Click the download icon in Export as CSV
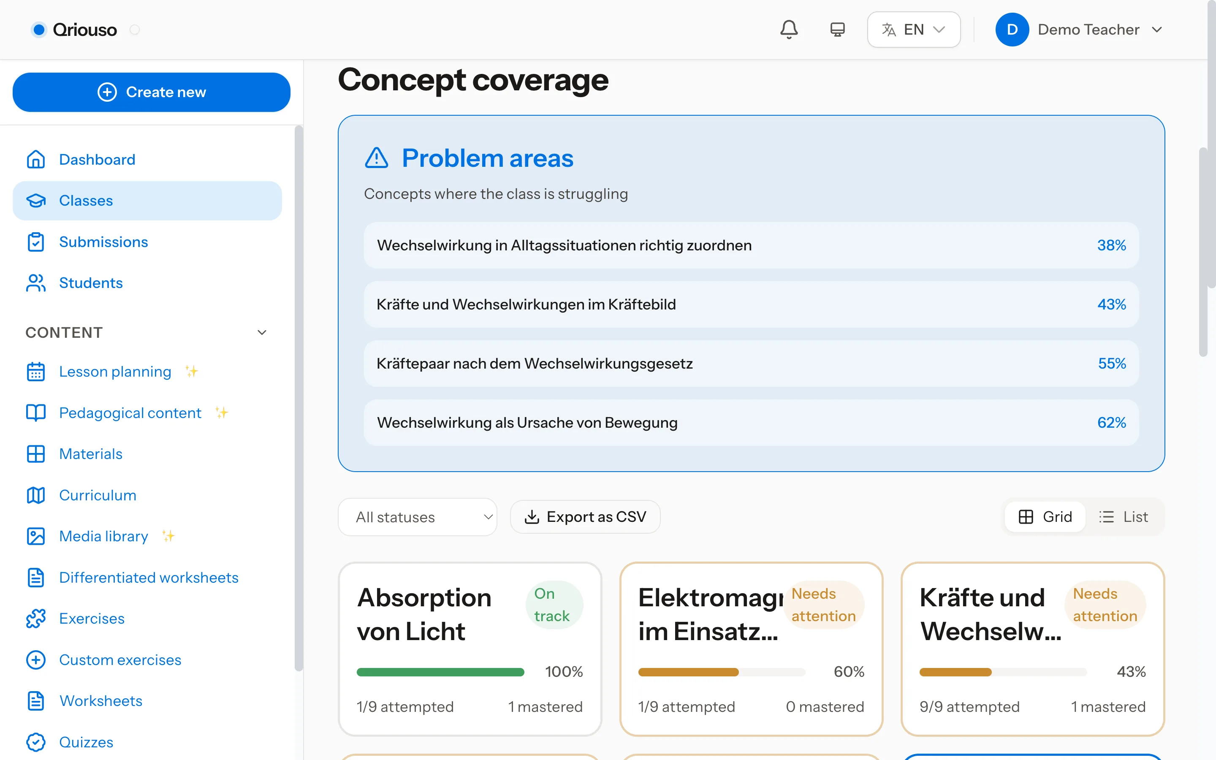 pyautogui.click(x=532, y=517)
